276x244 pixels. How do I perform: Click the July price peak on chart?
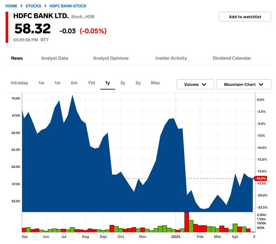tap(72, 95)
